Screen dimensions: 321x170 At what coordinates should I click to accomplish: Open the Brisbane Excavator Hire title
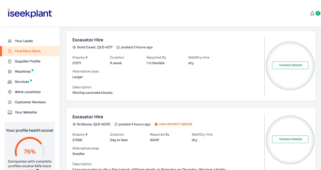[x=87, y=117]
